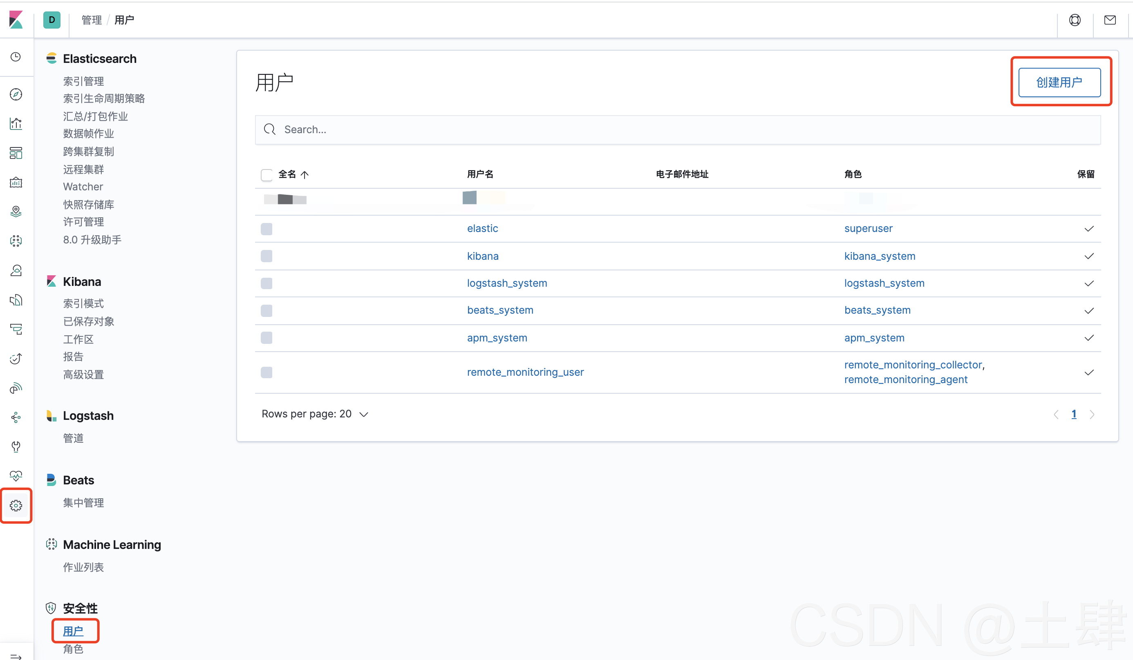Open 远程集群 in the sidebar
The image size is (1133, 660).
[83, 169]
